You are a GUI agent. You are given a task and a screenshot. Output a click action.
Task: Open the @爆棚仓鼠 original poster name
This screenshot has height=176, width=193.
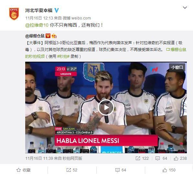click(x=35, y=36)
